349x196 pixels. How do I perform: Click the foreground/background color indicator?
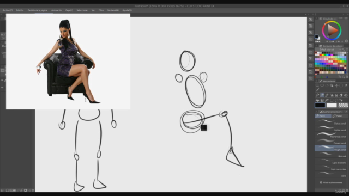[x=317, y=37]
